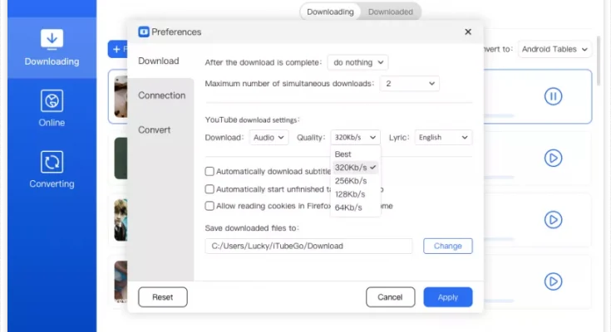Click the Change folder button
Viewport: 611px width, 332px height.
click(x=447, y=246)
